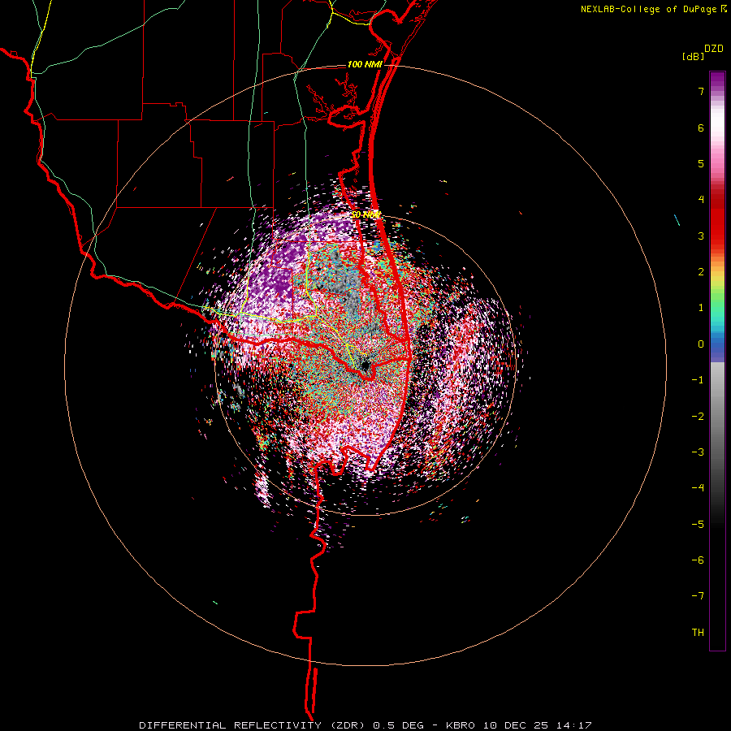Screen dimensions: 731x731
Task: Click the 5 value on color scale
Action: 701,163
